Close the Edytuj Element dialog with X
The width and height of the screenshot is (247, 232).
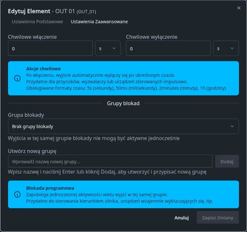[239, 8]
